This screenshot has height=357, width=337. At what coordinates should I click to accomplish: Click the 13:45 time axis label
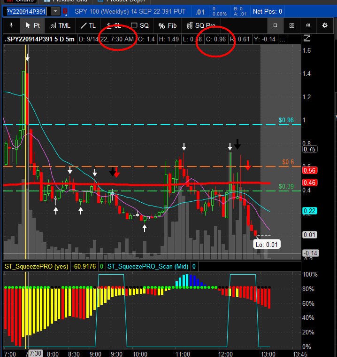[x=299, y=354]
